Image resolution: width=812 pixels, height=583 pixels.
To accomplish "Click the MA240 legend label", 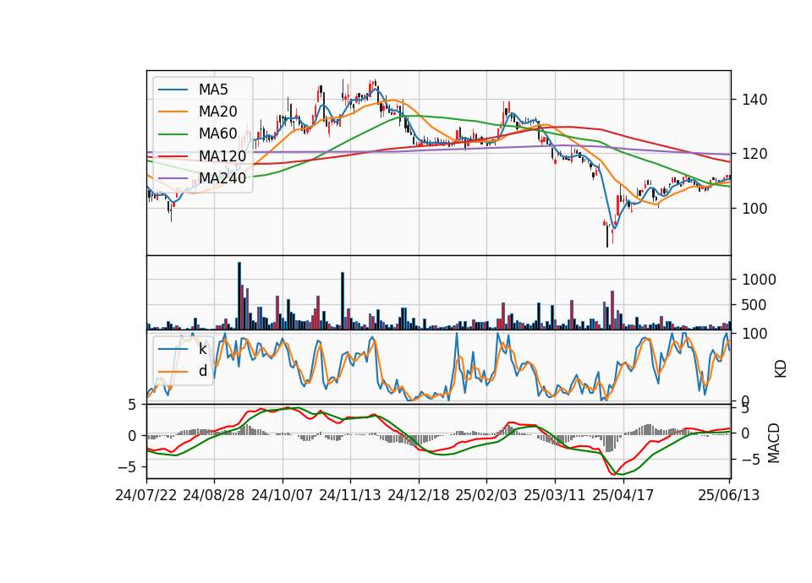I will (222, 178).
